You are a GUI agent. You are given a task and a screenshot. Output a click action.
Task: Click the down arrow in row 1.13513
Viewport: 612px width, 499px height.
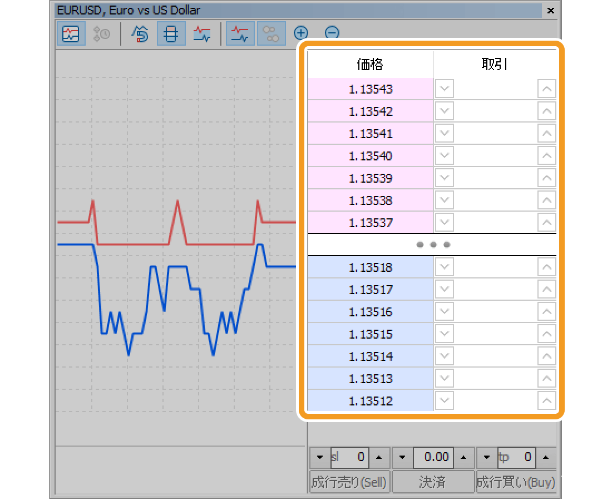click(444, 378)
